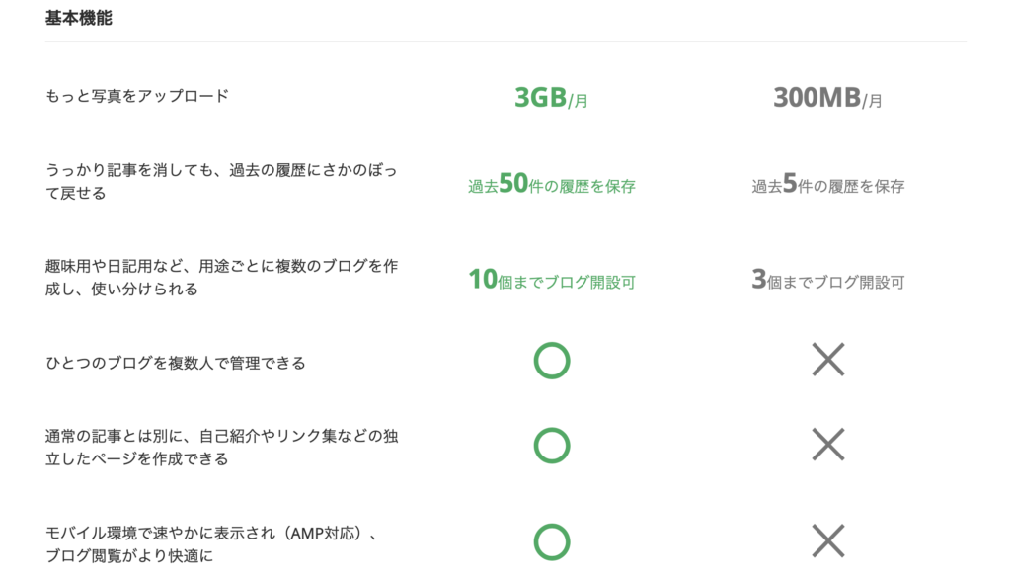Click the gray X for independent pages row
This screenshot has height=581, width=1011.
click(827, 446)
